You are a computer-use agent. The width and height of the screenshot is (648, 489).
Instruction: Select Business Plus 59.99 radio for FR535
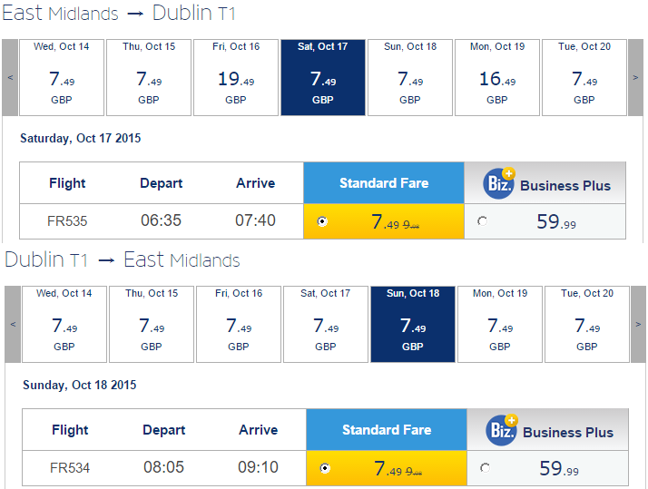[x=482, y=221]
